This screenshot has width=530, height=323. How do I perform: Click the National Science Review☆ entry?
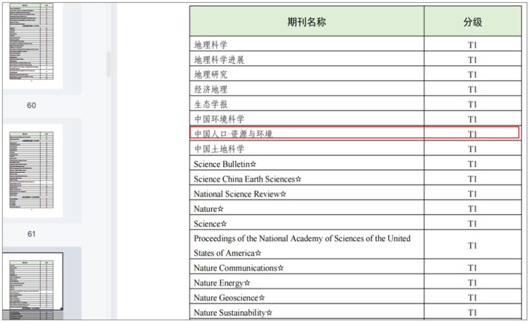(240, 194)
